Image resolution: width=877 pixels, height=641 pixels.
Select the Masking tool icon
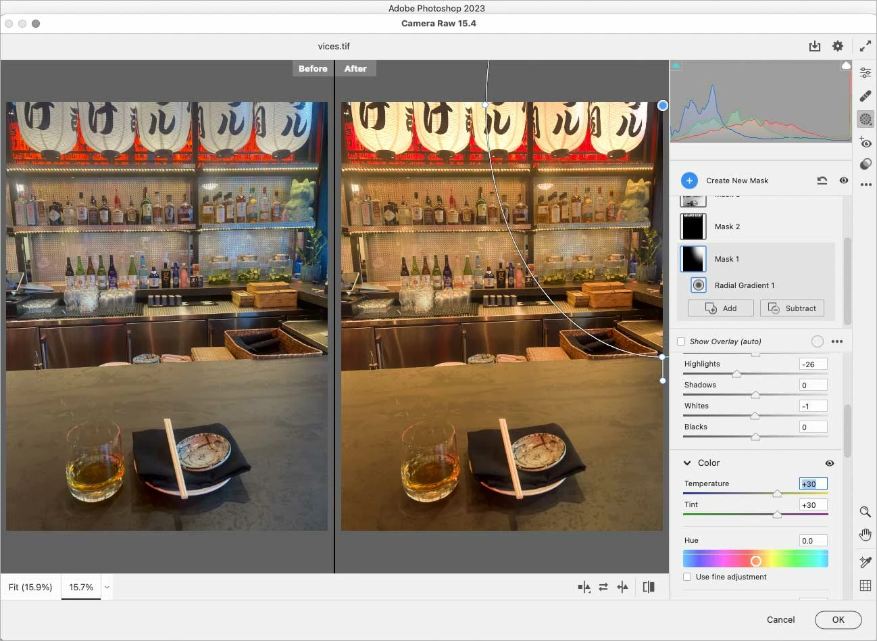[x=865, y=119]
